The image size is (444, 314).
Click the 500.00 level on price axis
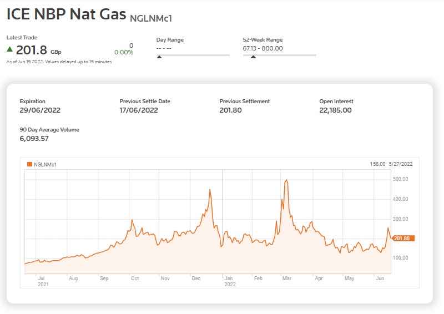(x=400, y=179)
